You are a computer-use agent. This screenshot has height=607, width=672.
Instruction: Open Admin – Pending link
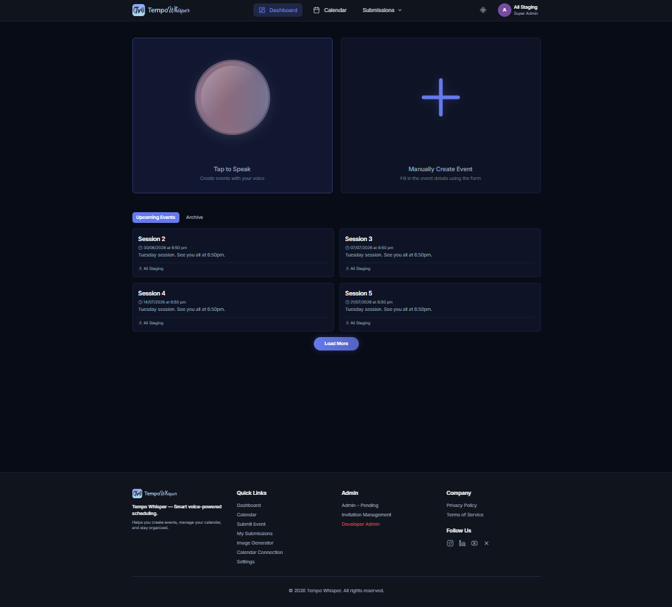point(360,506)
